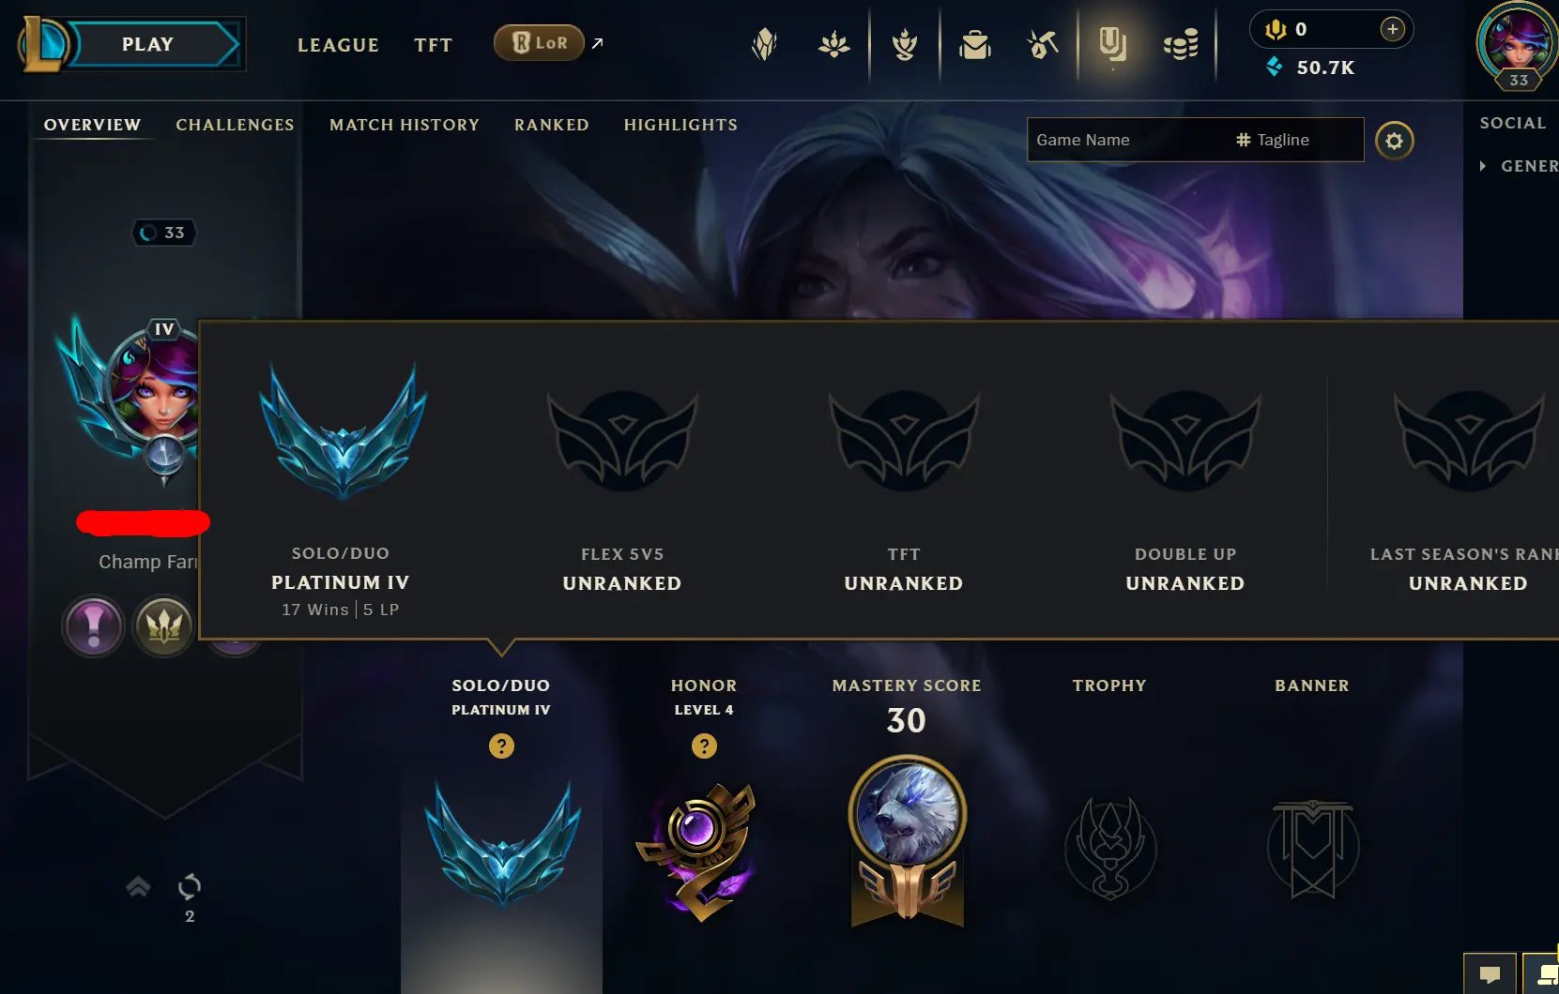Image resolution: width=1559 pixels, height=994 pixels.
Task: Open the Challenges tab
Action: pyautogui.click(x=235, y=125)
